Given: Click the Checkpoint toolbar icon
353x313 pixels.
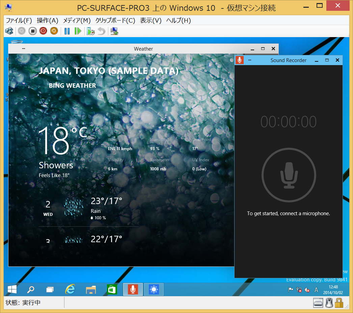Looking at the screenshot, I should pos(91,31).
